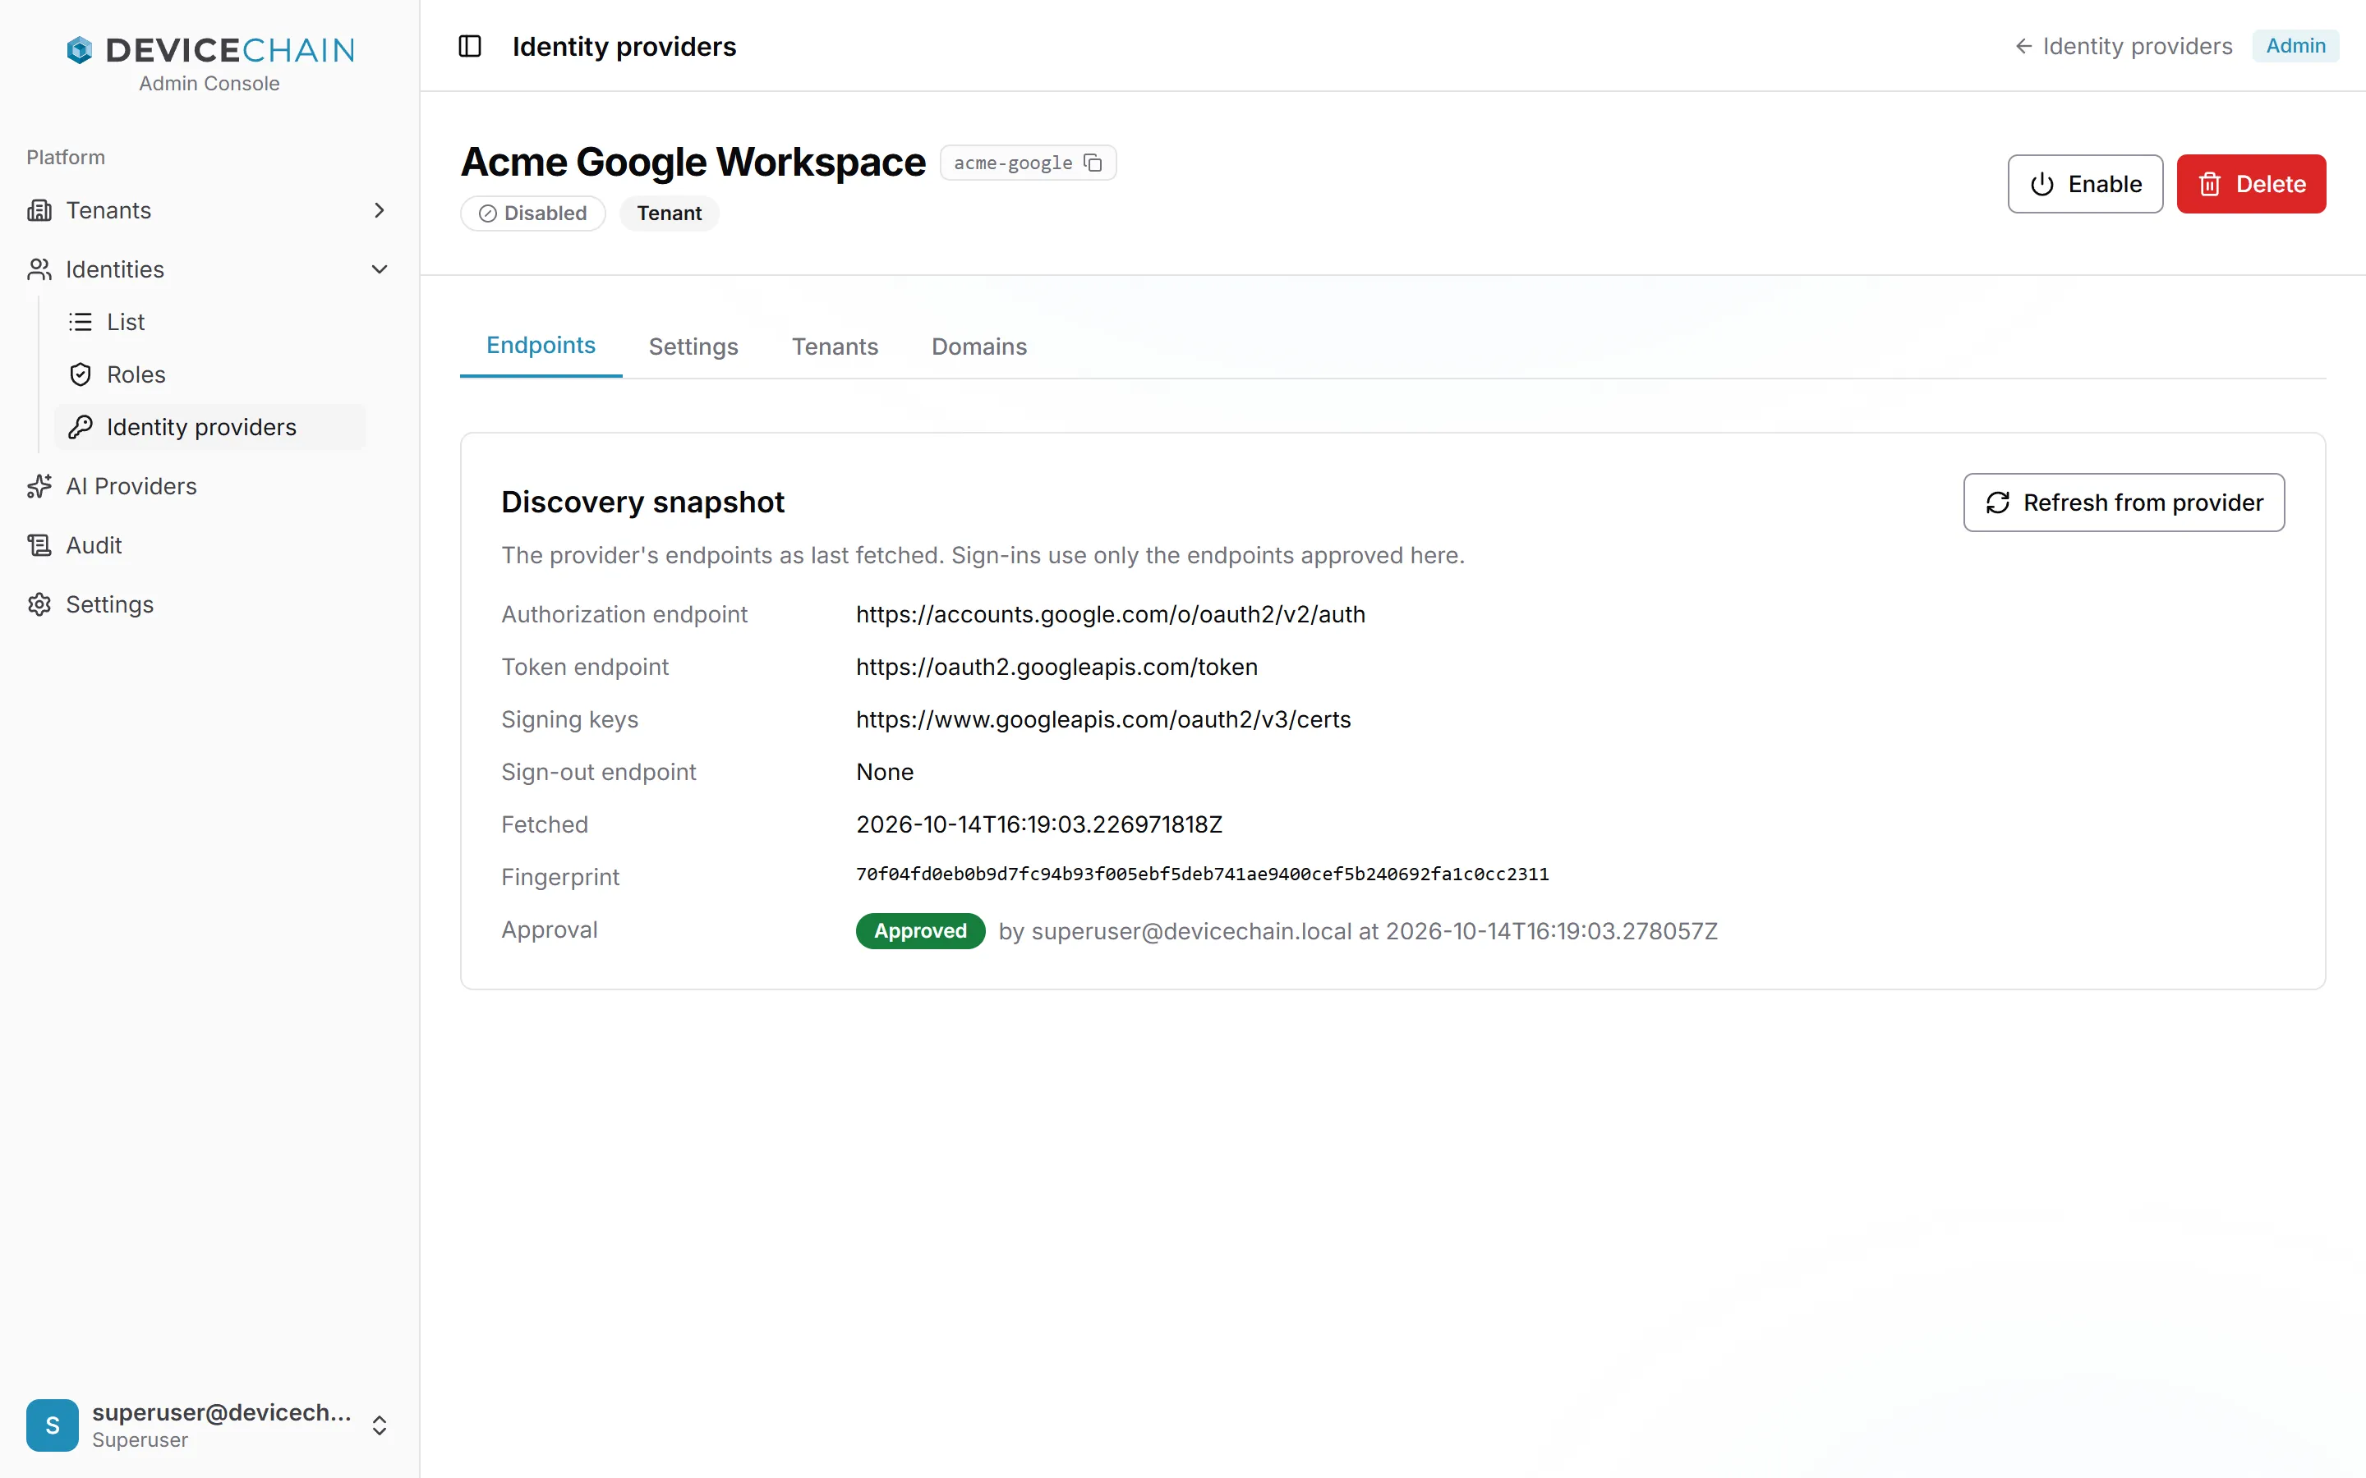
Task: Select the fingerprint hash value
Action: [1203, 874]
